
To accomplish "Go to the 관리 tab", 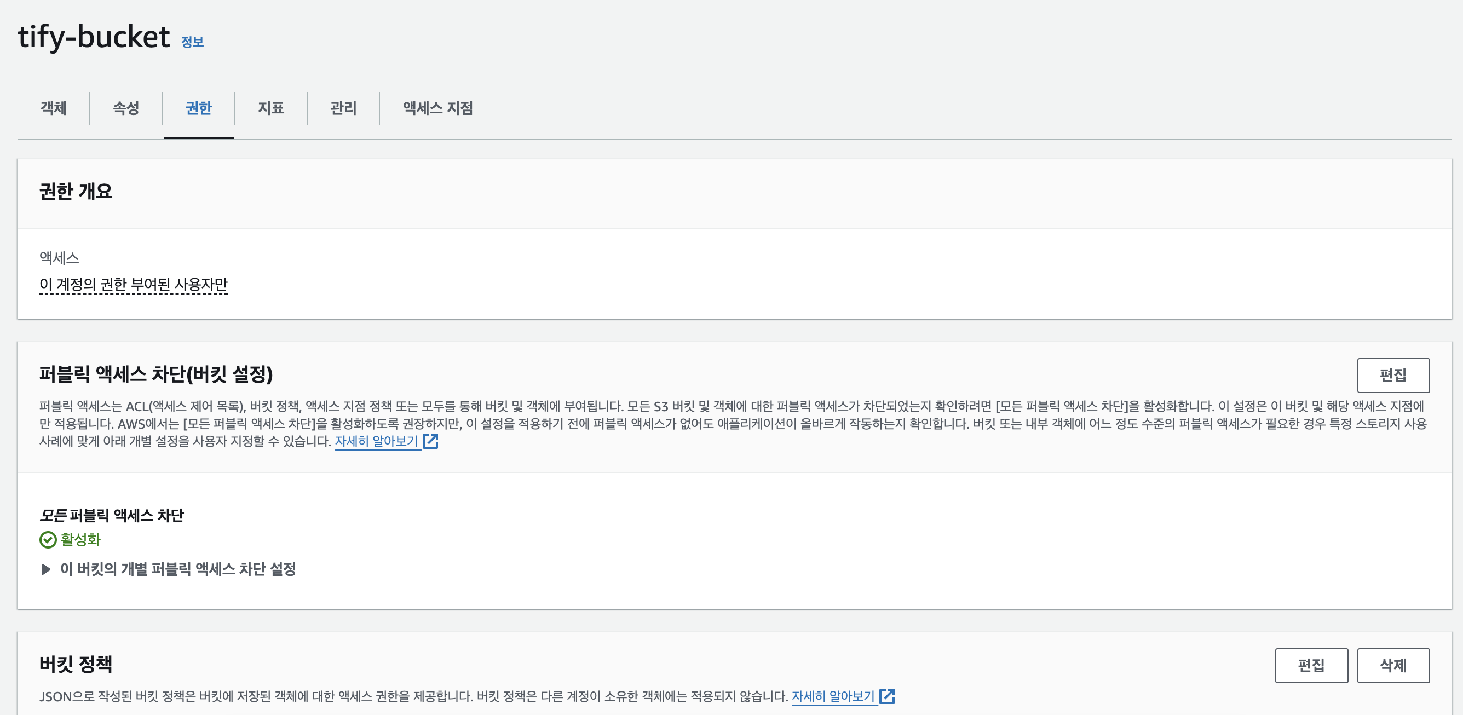I will (x=343, y=108).
